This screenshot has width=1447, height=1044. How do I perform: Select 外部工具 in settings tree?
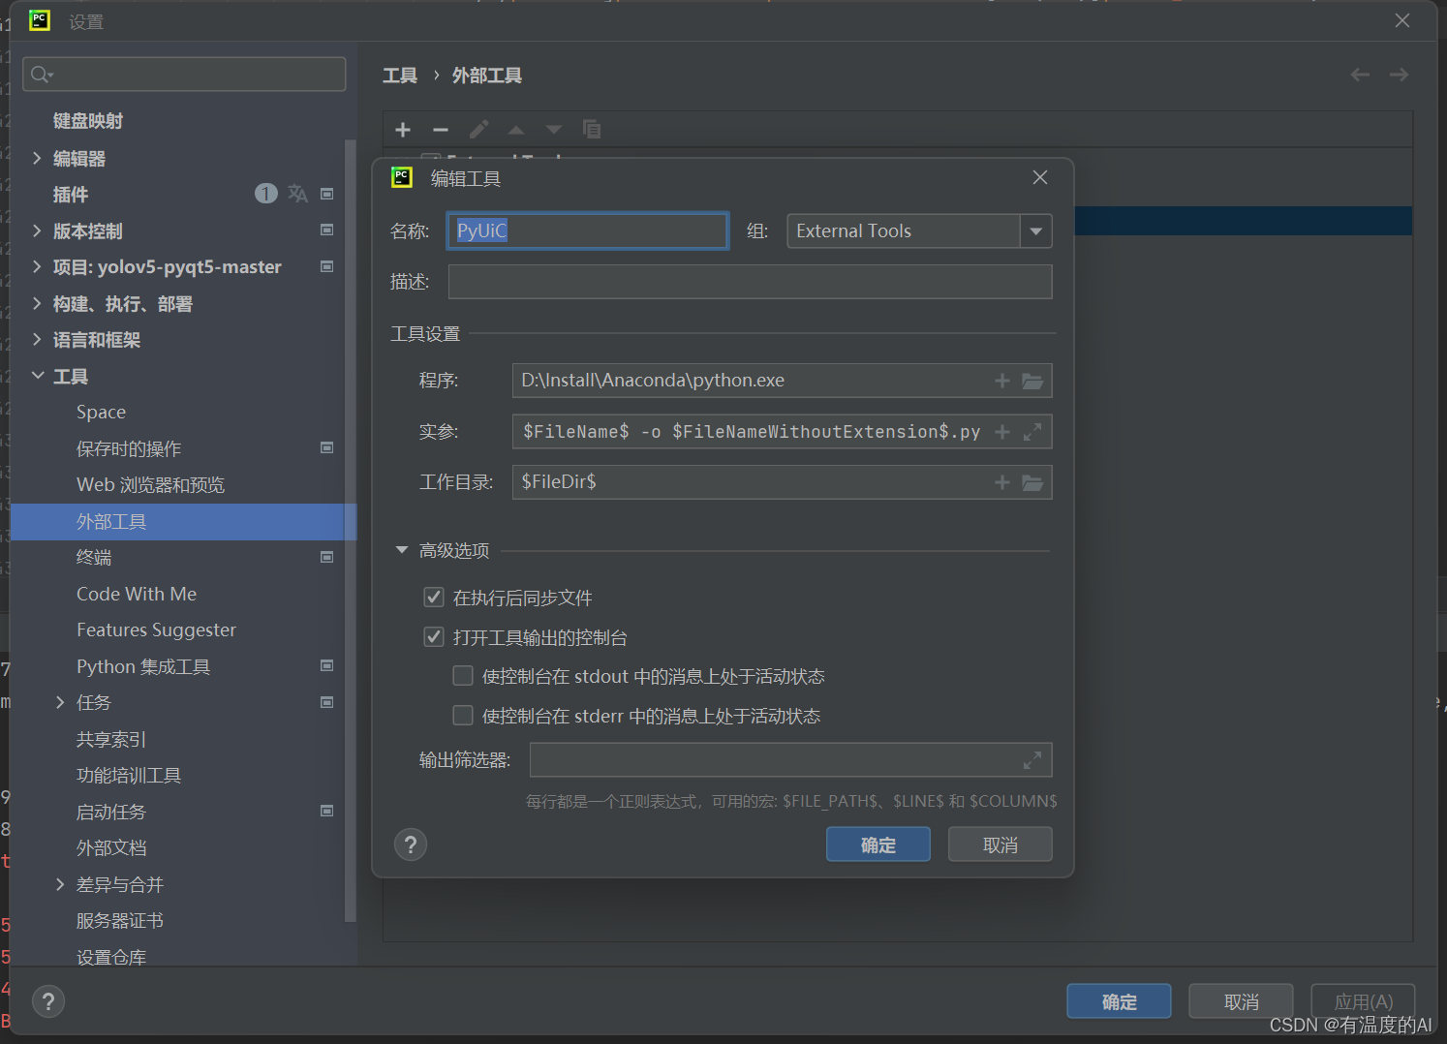click(x=183, y=521)
